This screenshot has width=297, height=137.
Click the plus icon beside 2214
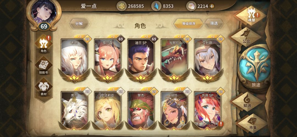pyautogui.click(x=212, y=6)
